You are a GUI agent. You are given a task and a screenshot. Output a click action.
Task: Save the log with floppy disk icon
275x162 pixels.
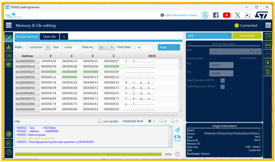coord(177,138)
